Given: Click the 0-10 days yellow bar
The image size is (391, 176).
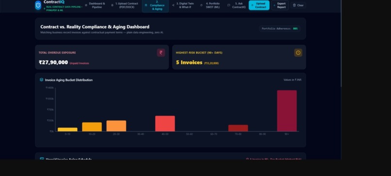Looking at the screenshot, I should (x=67, y=129).
